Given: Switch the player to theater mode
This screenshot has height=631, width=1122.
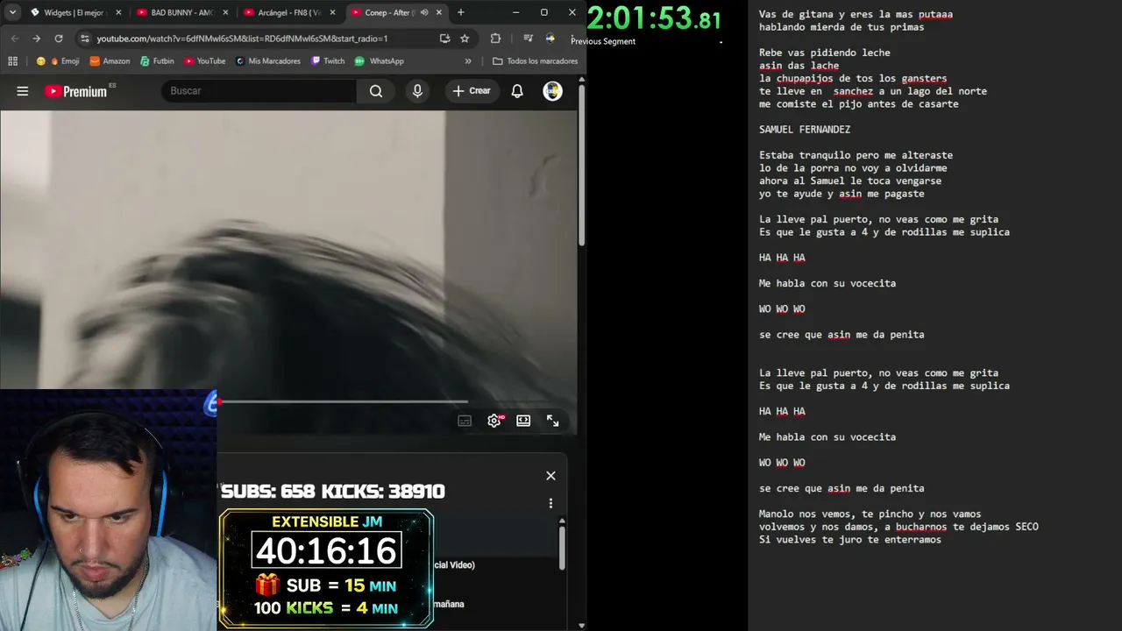Looking at the screenshot, I should coord(523,421).
